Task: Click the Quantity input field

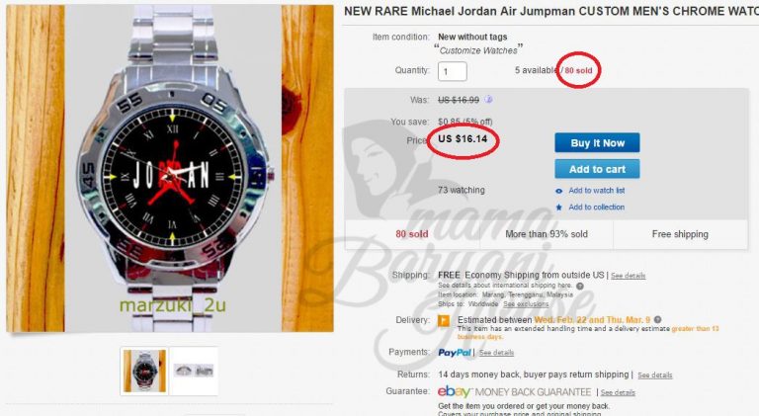Action: coord(453,71)
